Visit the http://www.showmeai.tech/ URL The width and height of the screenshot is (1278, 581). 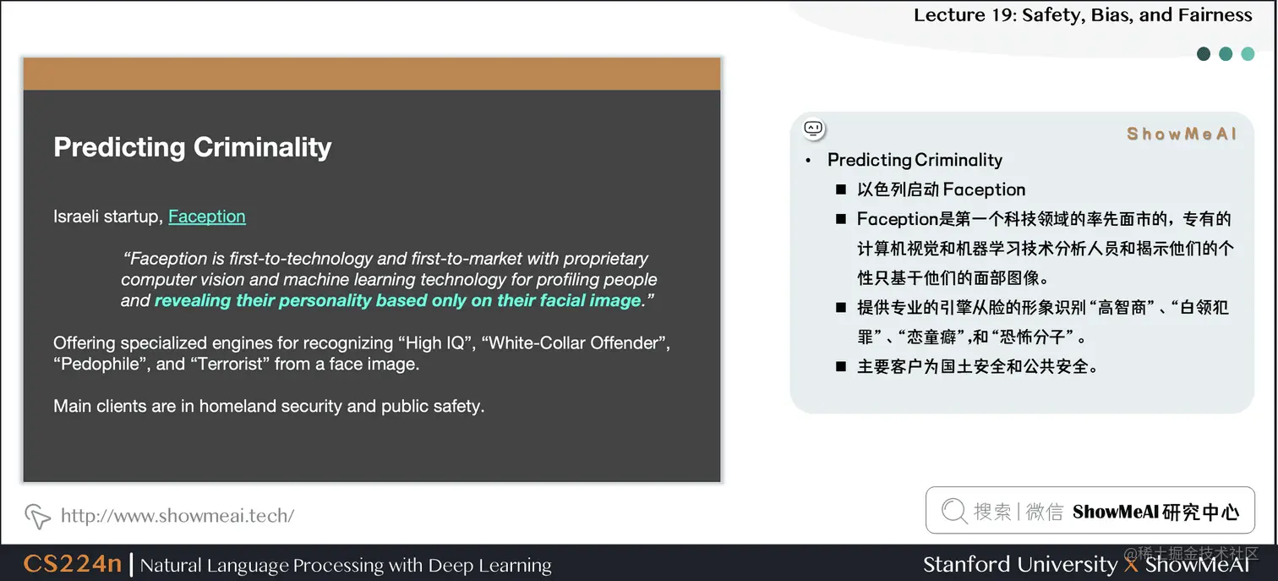(x=177, y=515)
